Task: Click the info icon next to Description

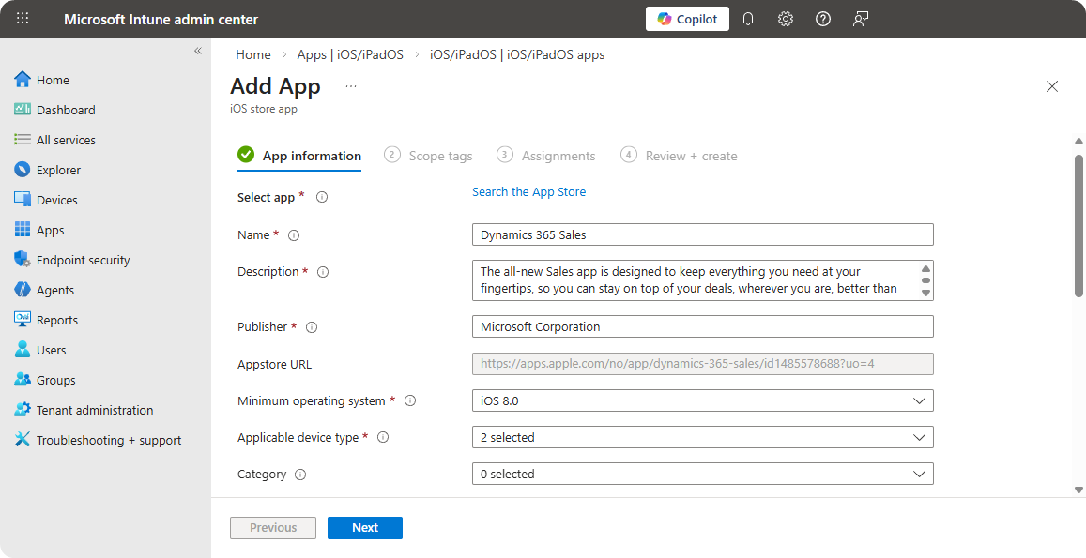Action: click(323, 272)
